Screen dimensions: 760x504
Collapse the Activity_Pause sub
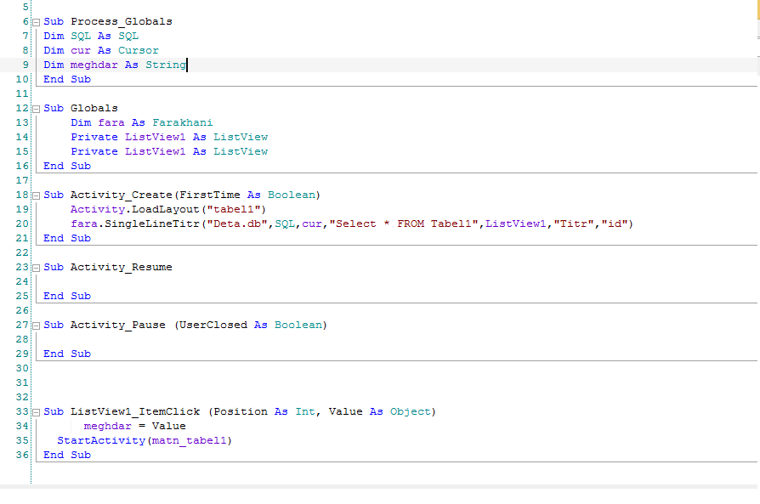(x=36, y=325)
